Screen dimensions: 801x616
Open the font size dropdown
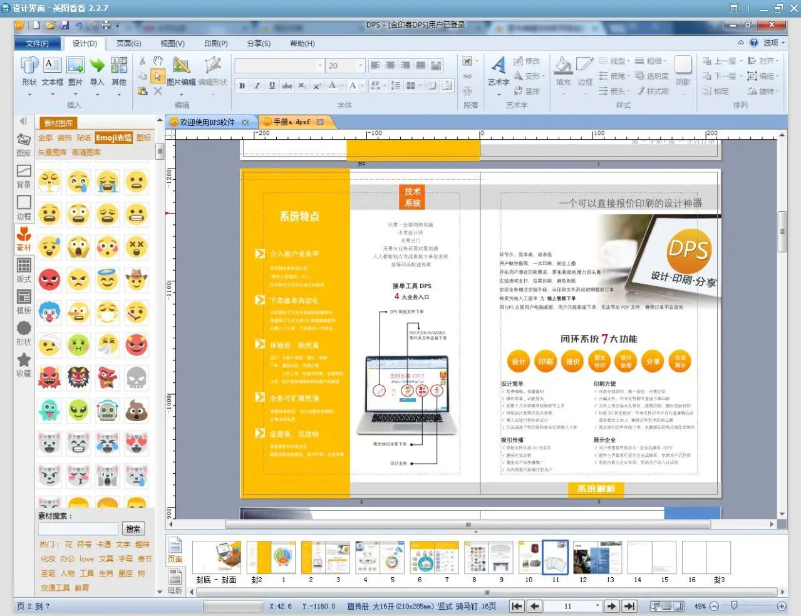[360, 66]
